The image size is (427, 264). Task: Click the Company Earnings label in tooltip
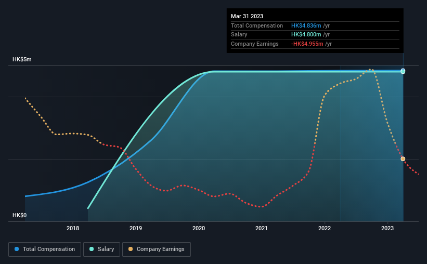tap(255, 44)
